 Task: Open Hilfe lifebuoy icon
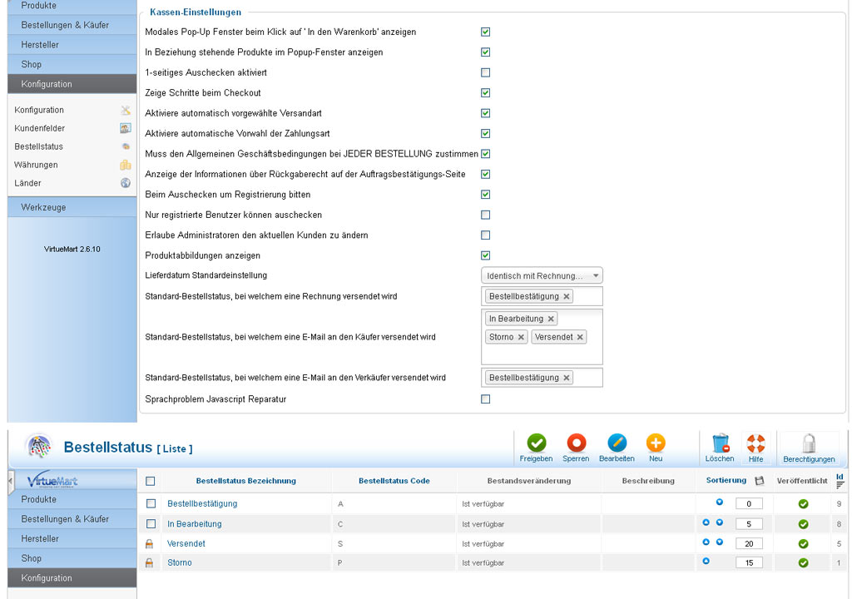pyautogui.click(x=755, y=444)
